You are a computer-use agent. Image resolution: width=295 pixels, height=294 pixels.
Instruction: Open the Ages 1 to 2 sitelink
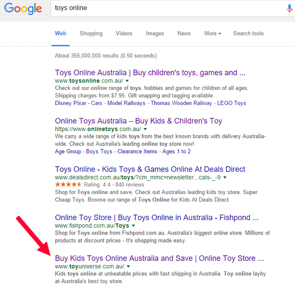point(177,151)
